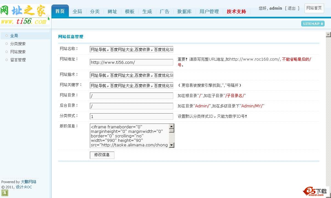Focus the 分类样式 ID field
Image resolution: width=331 pixels, height=198 pixels.
point(132,116)
